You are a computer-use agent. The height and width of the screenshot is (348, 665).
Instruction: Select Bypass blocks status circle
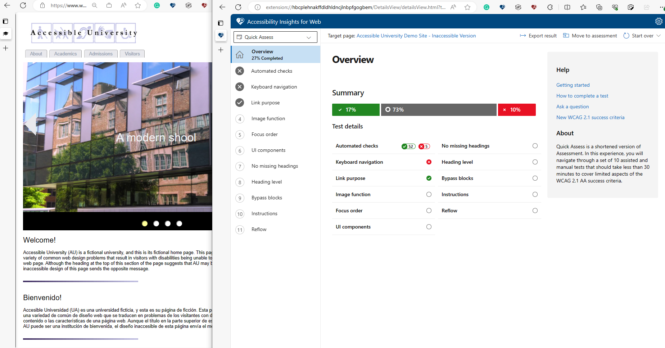tap(535, 178)
